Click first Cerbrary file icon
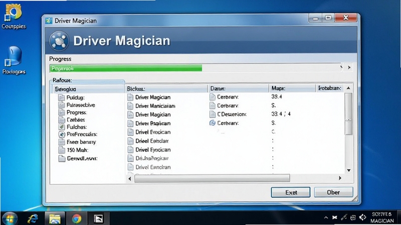This screenshot has height=225, width=401. [x=212, y=97]
